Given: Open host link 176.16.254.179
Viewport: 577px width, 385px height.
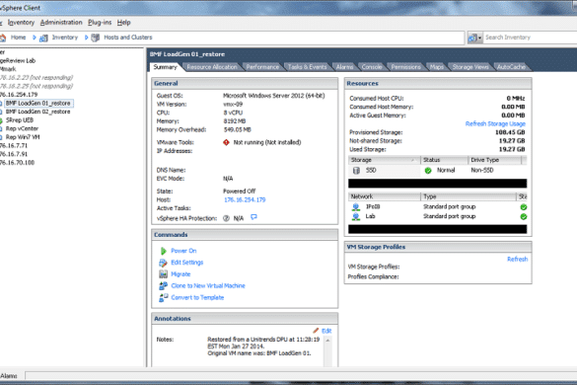Looking at the screenshot, I should (x=245, y=200).
